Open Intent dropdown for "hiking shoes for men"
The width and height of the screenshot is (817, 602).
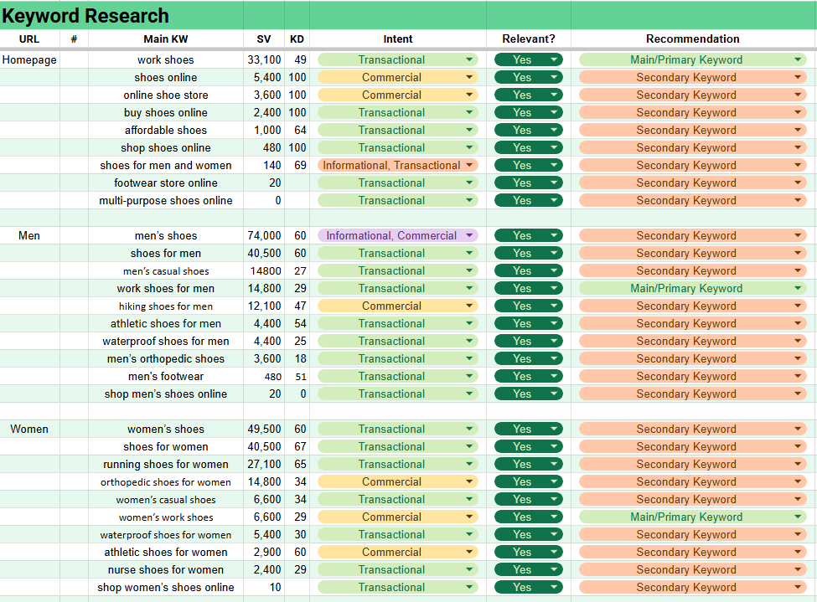click(x=469, y=306)
